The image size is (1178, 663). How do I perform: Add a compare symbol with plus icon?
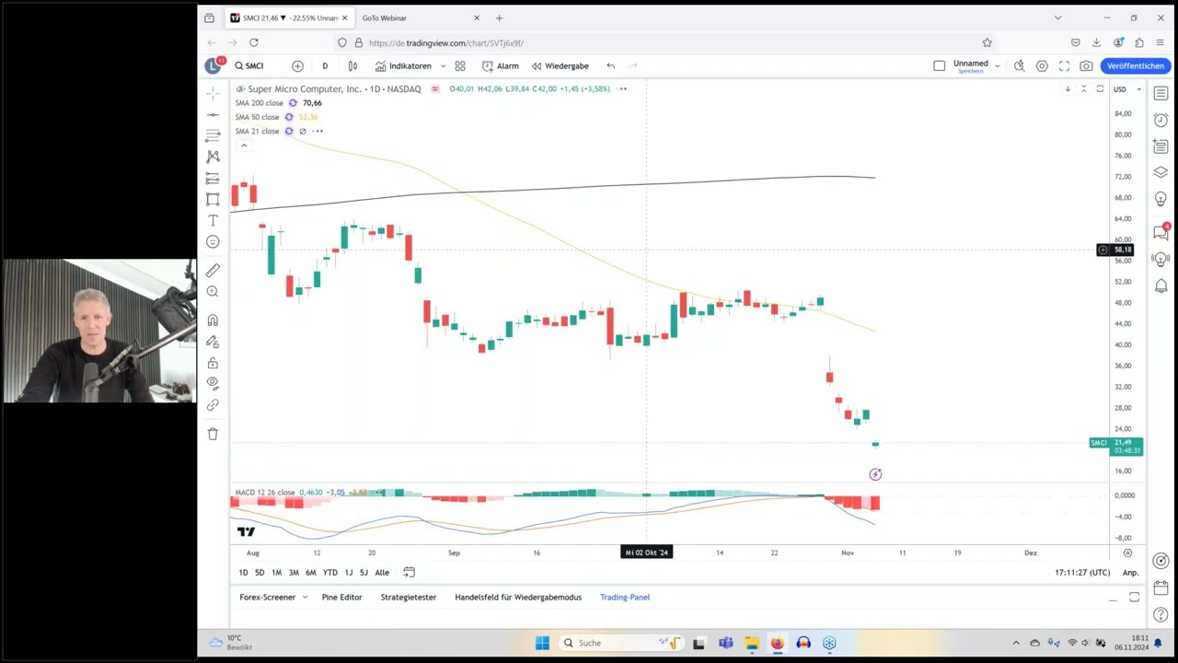coord(297,66)
